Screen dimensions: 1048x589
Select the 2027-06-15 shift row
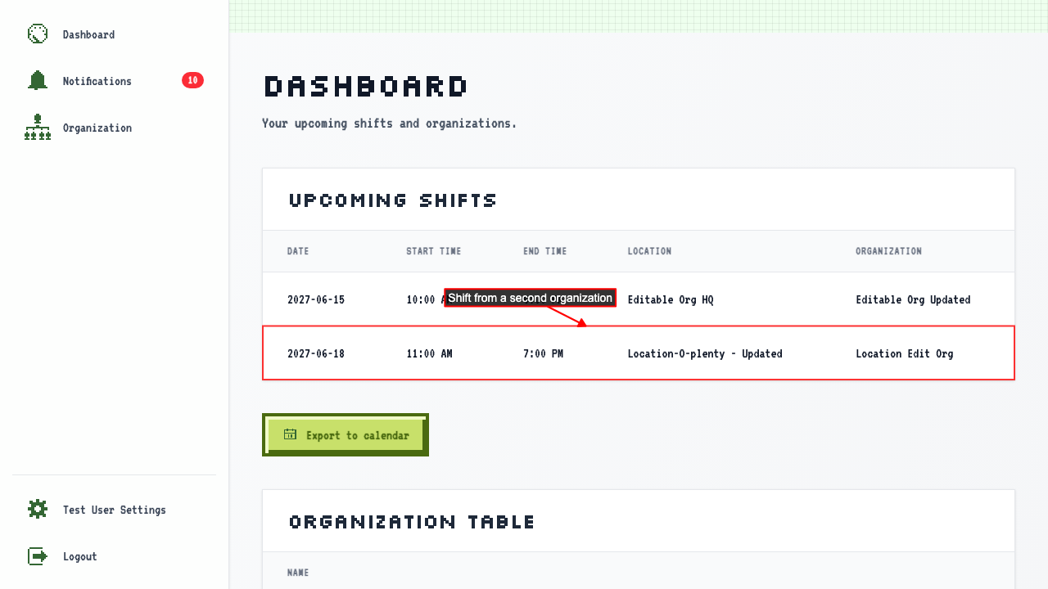[x=639, y=299]
